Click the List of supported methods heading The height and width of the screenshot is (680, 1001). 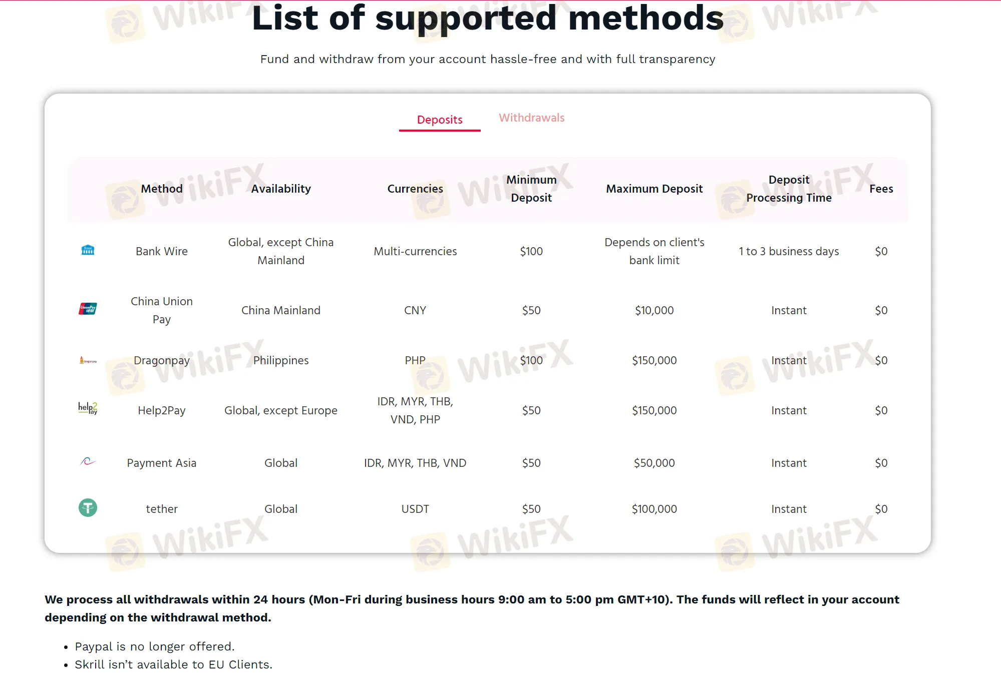tap(488, 18)
